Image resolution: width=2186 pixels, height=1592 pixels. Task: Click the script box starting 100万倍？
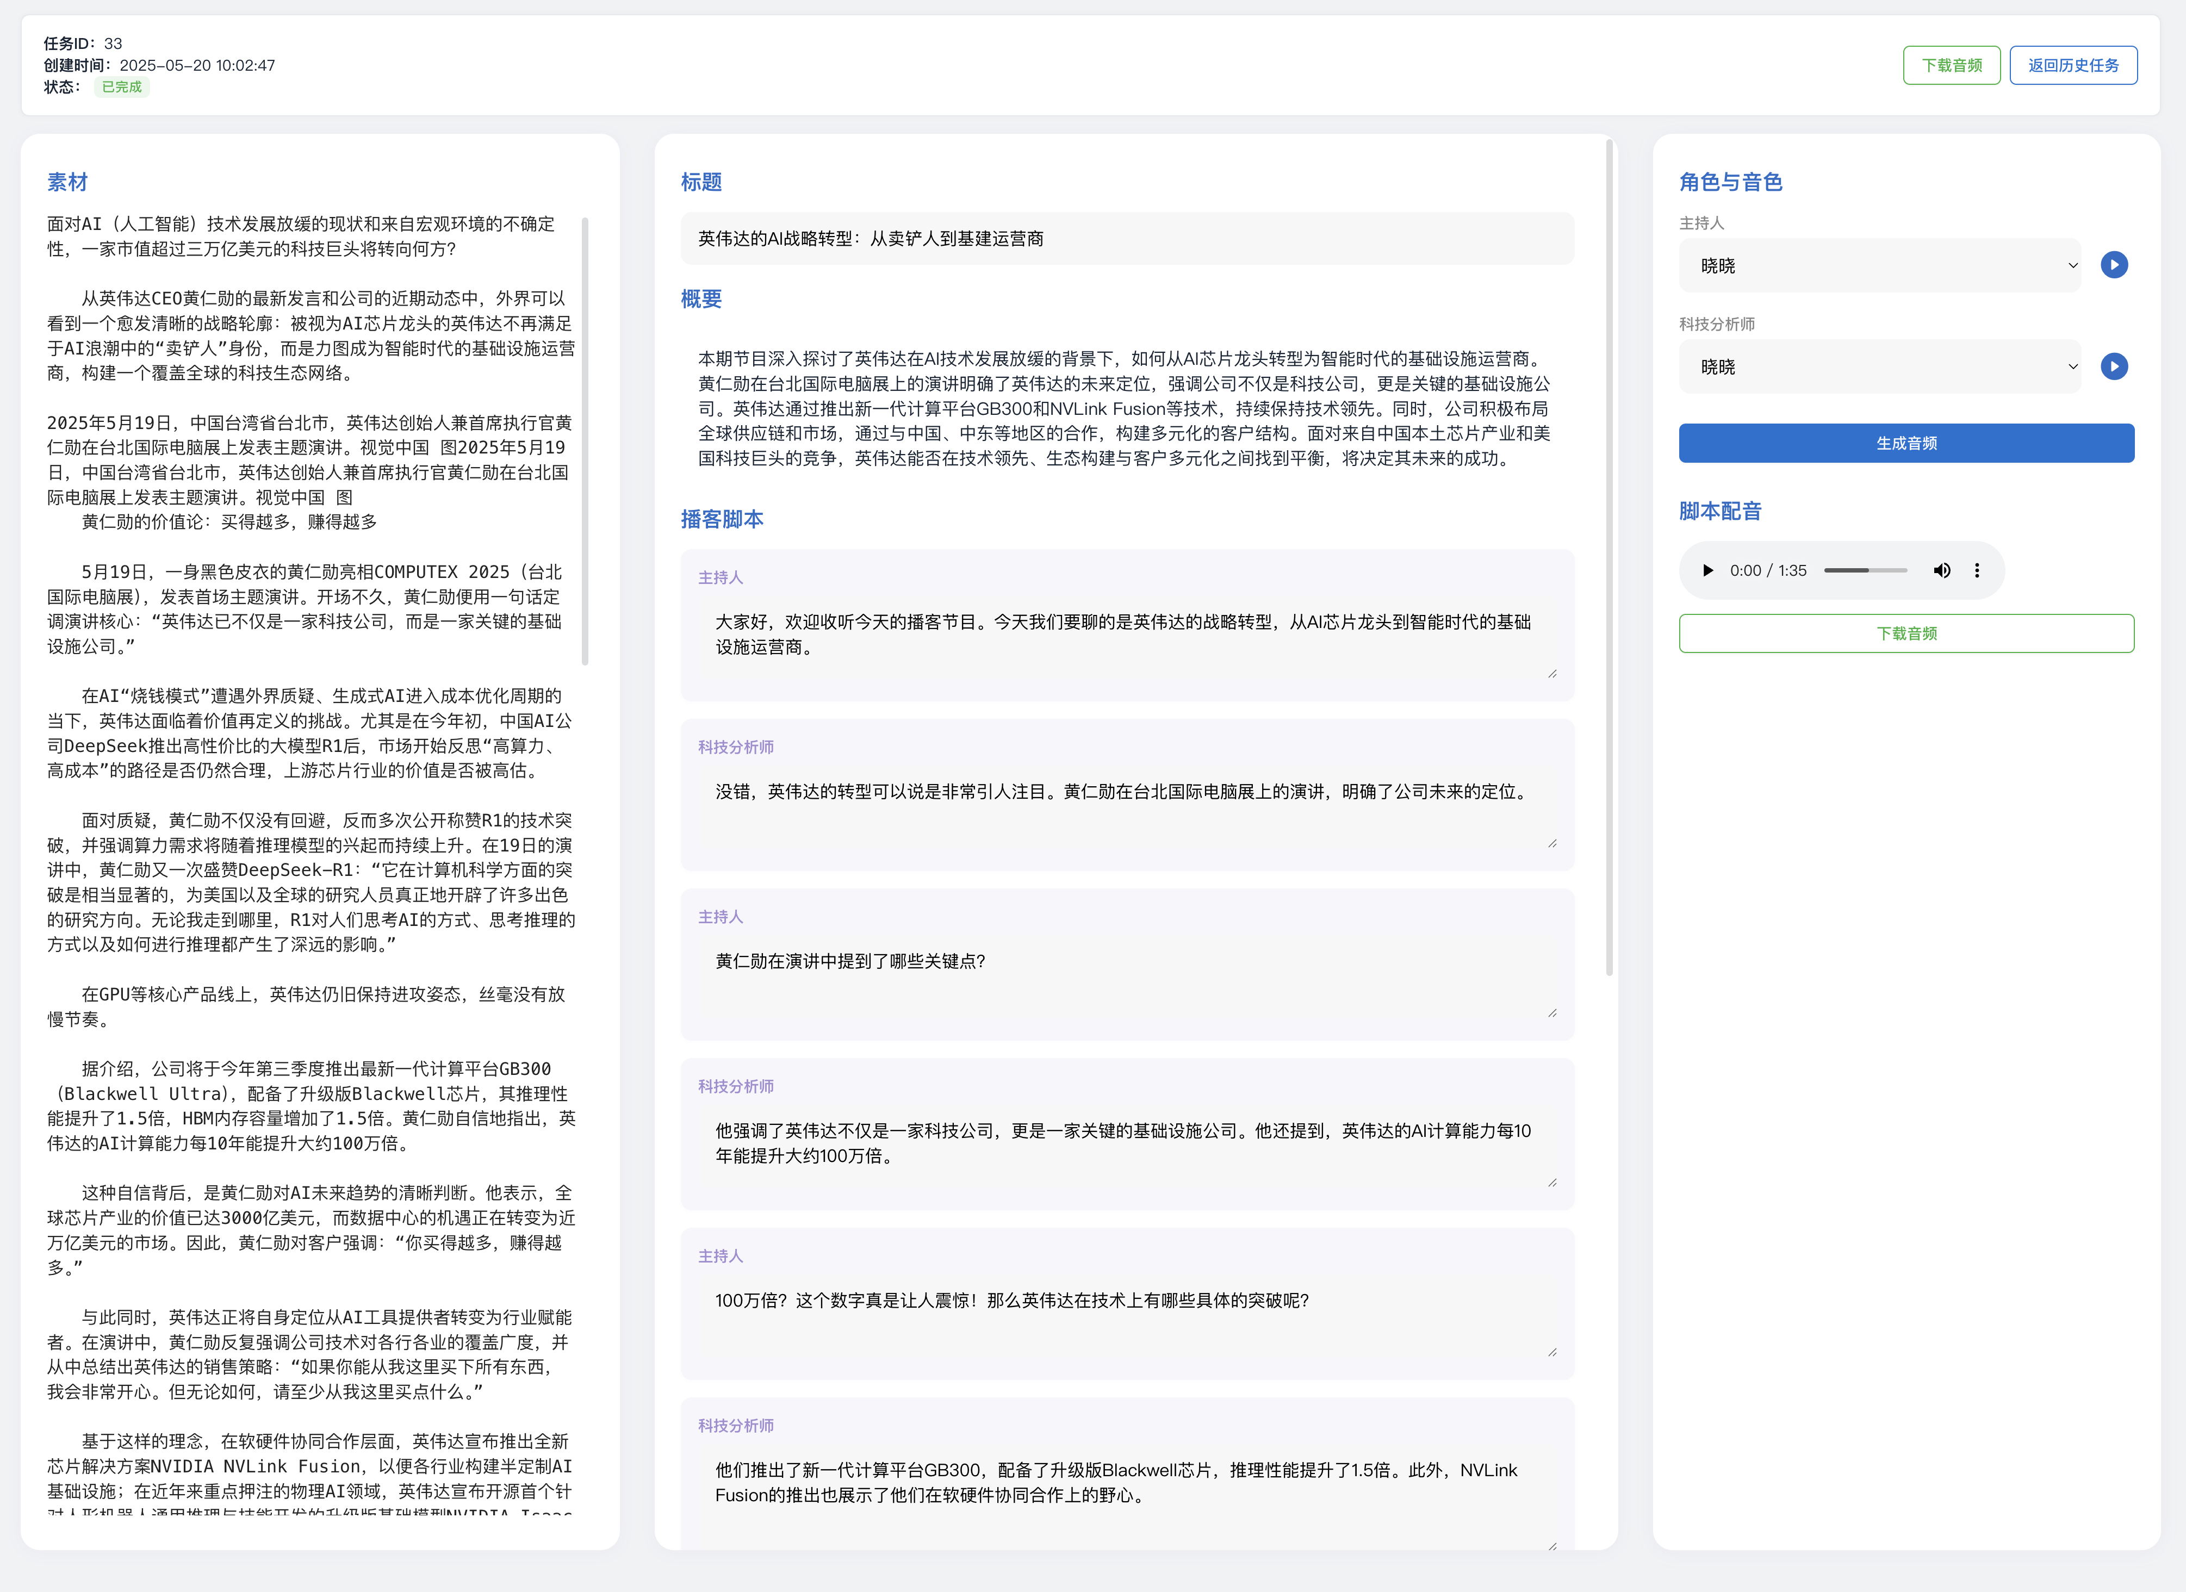[x=1127, y=1316]
